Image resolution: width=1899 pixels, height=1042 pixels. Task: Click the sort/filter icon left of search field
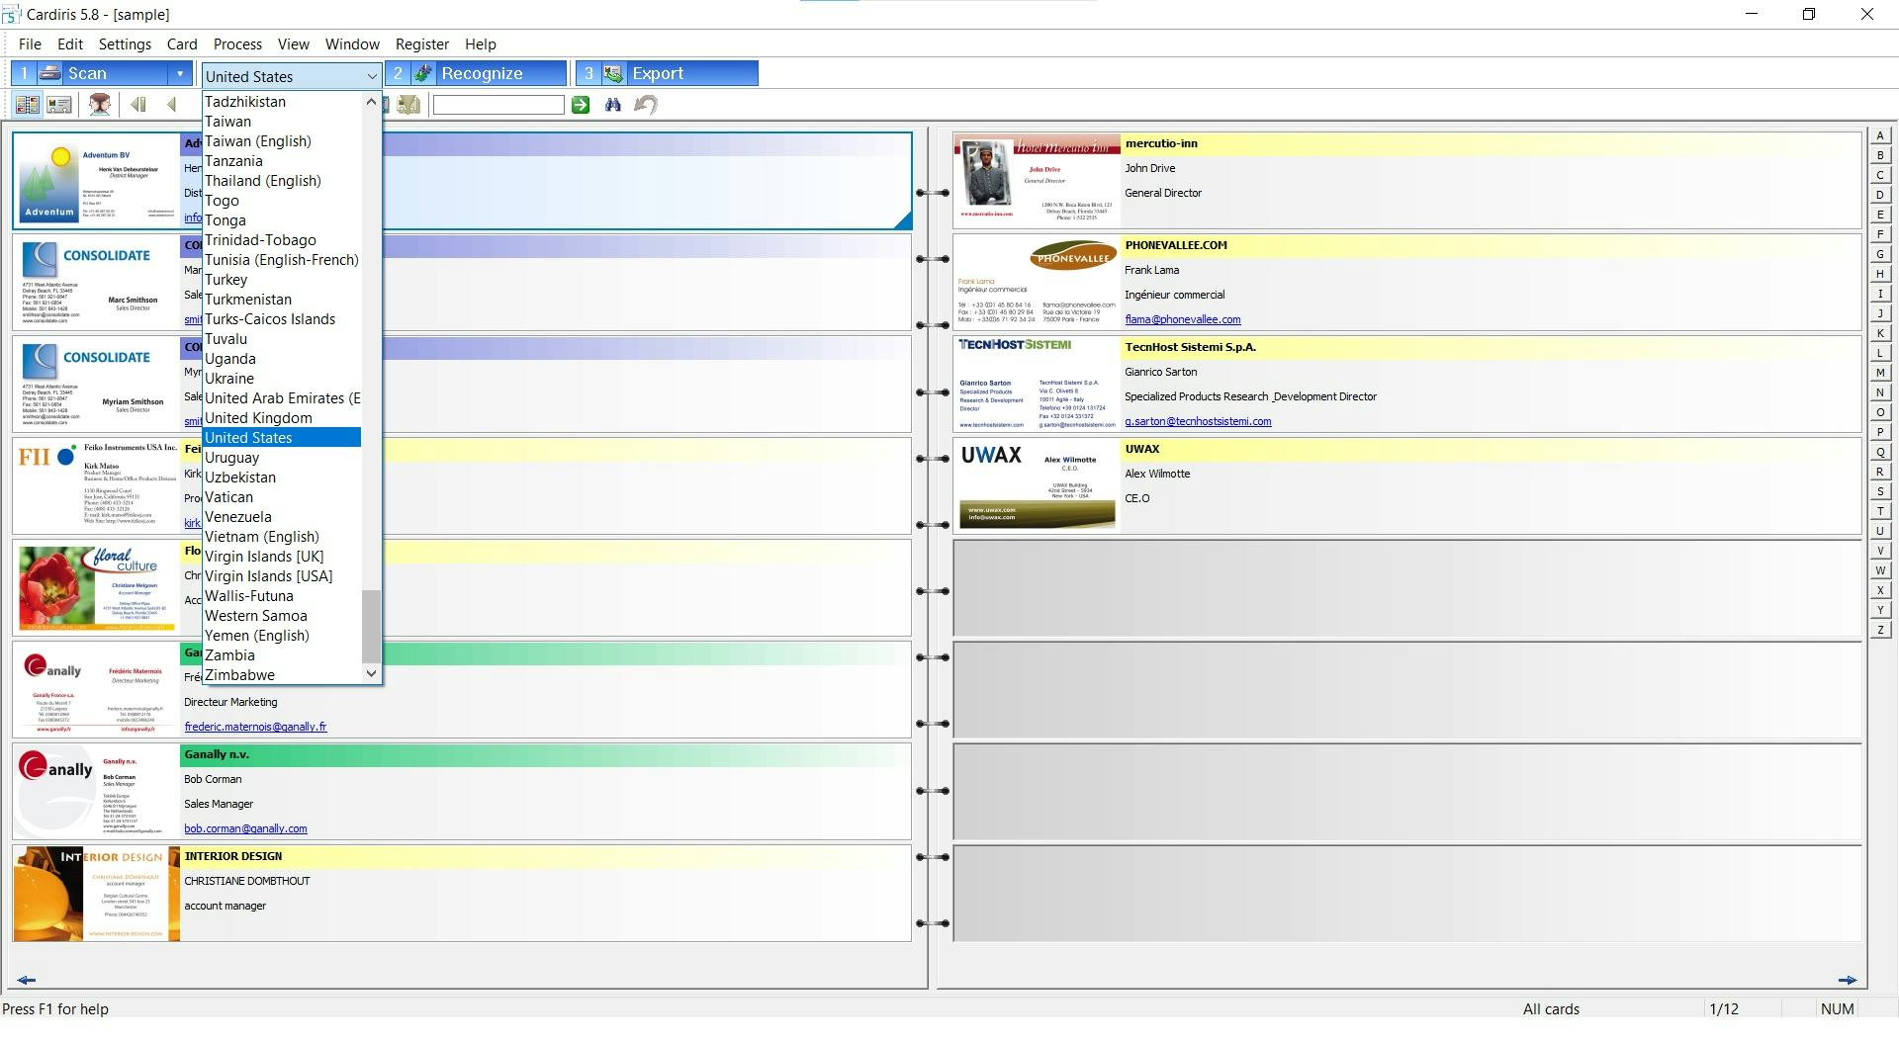click(x=408, y=105)
